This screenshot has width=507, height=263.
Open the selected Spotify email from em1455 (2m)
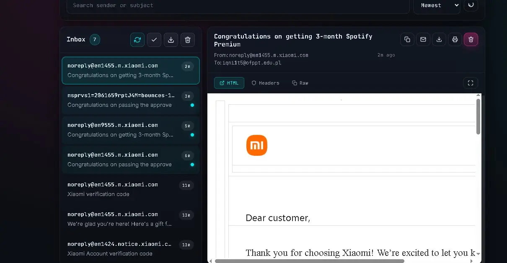click(131, 70)
